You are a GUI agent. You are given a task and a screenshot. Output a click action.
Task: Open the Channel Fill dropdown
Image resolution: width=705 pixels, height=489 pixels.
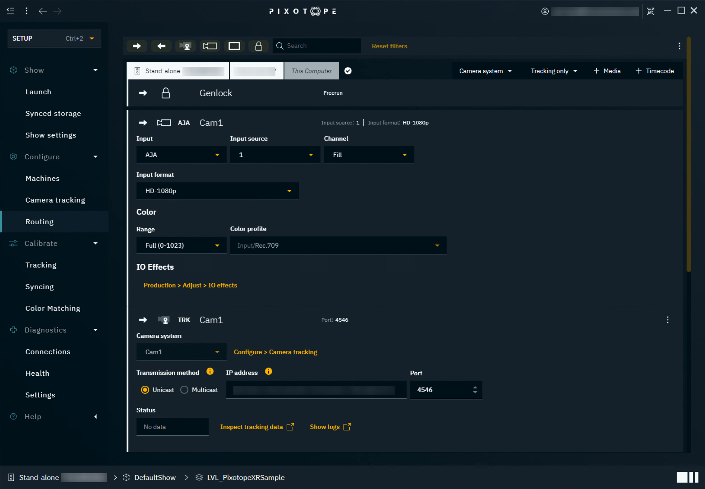[x=369, y=155]
